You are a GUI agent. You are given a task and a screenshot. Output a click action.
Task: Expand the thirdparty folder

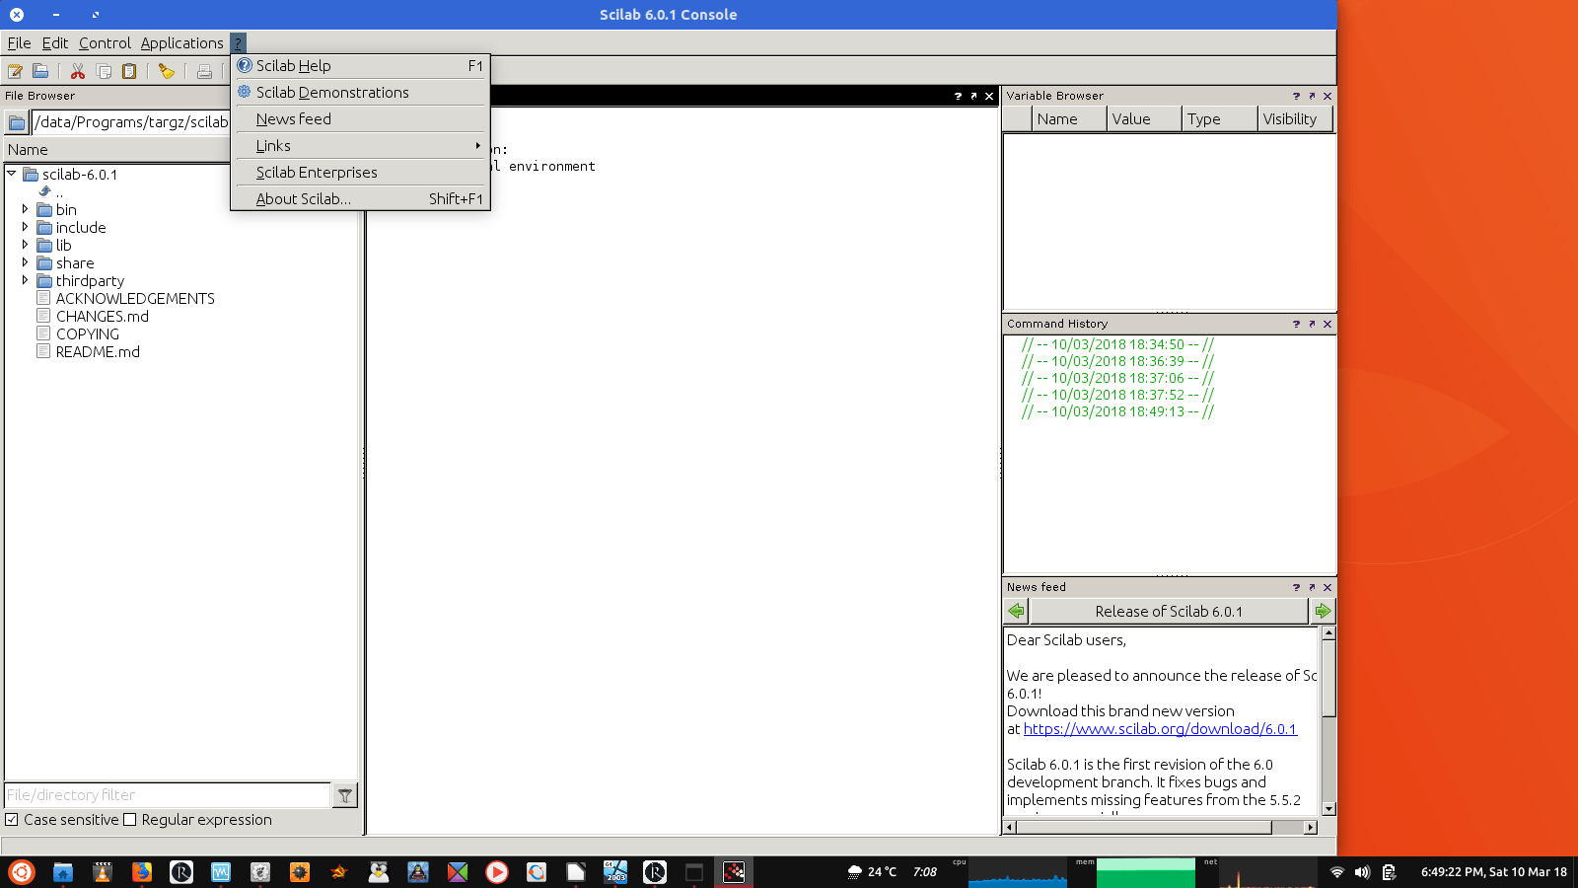coord(26,280)
